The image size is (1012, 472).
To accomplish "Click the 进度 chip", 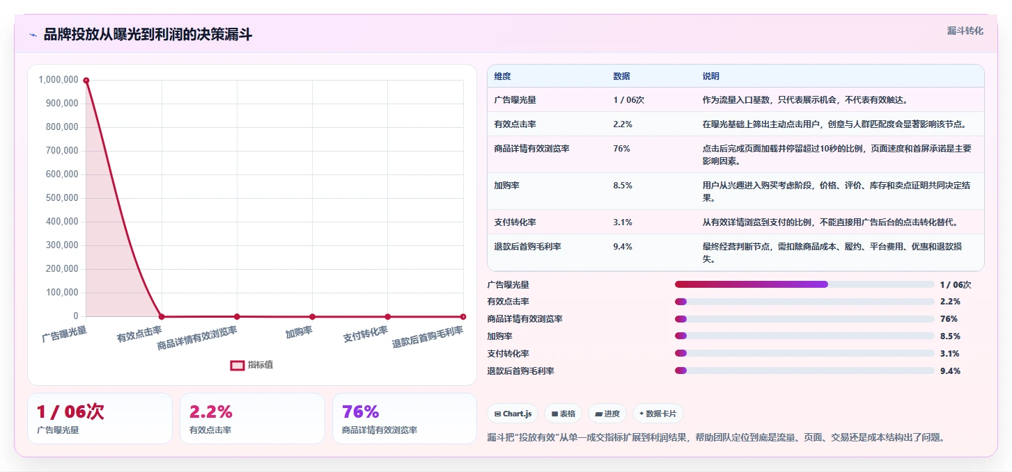I will (x=607, y=414).
